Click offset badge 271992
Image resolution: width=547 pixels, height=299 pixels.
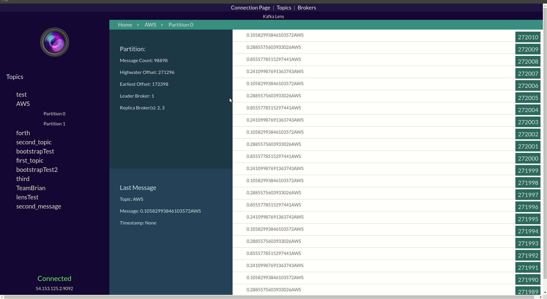point(528,256)
